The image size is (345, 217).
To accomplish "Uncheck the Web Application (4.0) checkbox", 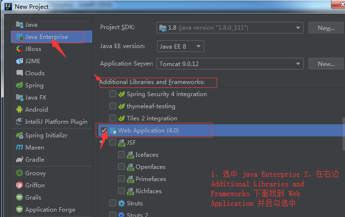I will pyautogui.click(x=104, y=130).
